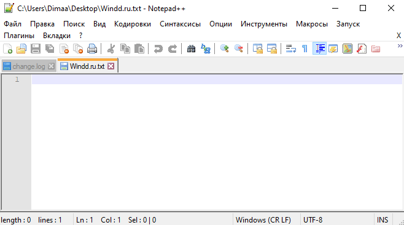Click line number 1 in margin

17,79
